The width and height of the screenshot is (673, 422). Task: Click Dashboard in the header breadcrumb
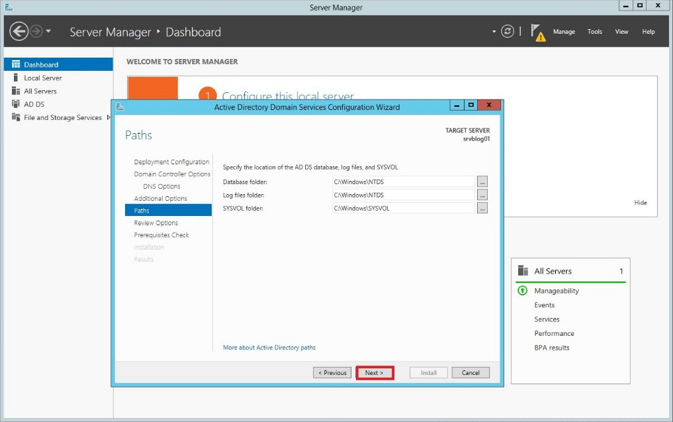193,32
